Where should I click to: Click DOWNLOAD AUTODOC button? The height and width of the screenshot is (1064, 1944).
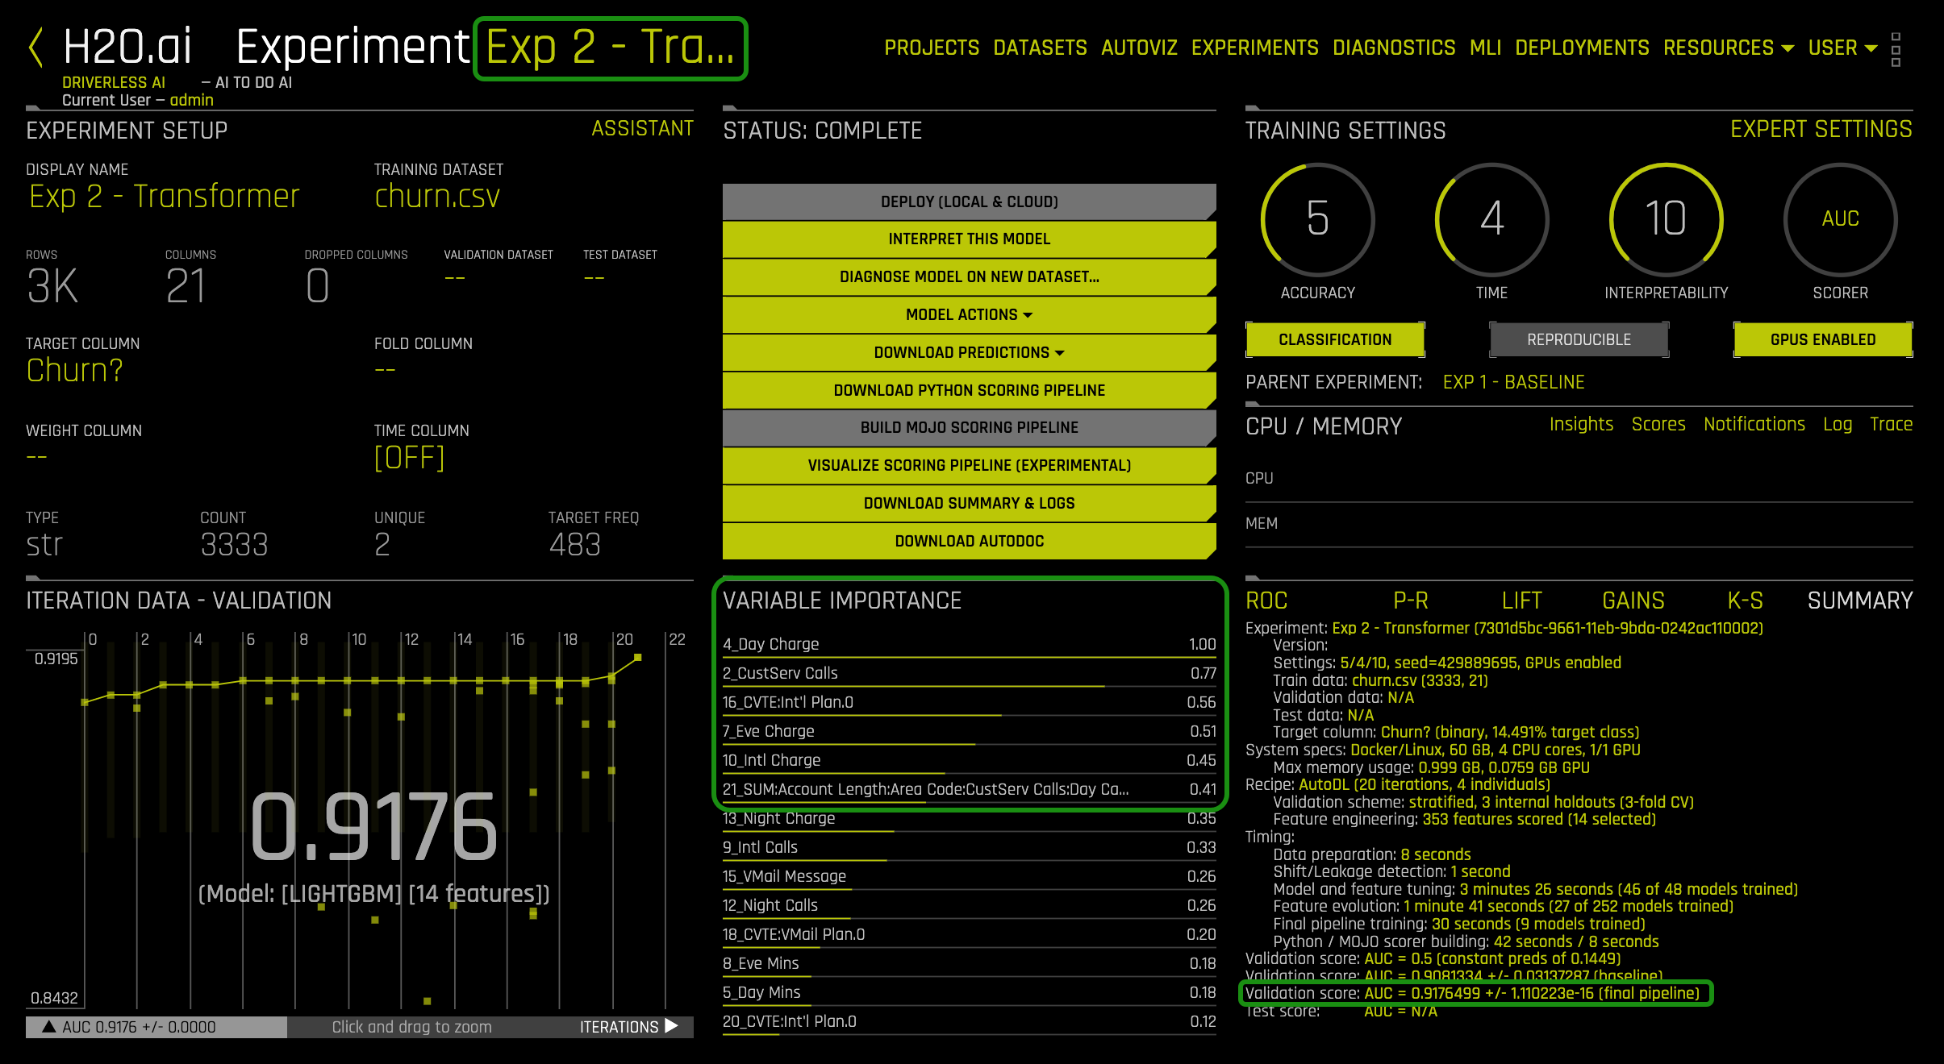pyautogui.click(x=969, y=541)
